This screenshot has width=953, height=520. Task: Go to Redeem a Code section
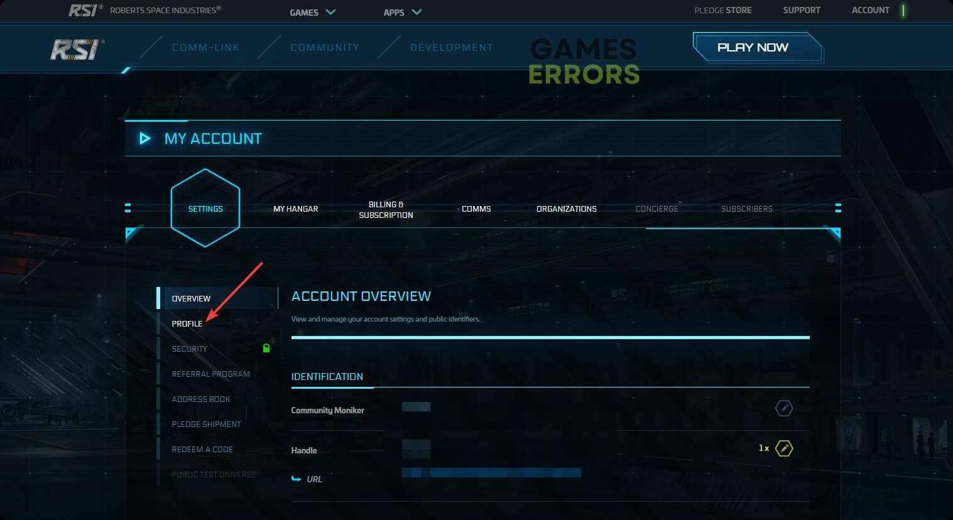pyautogui.click(x=202, y=449)
